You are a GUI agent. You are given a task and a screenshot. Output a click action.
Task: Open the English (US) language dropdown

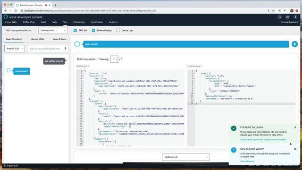click(15, 49)
